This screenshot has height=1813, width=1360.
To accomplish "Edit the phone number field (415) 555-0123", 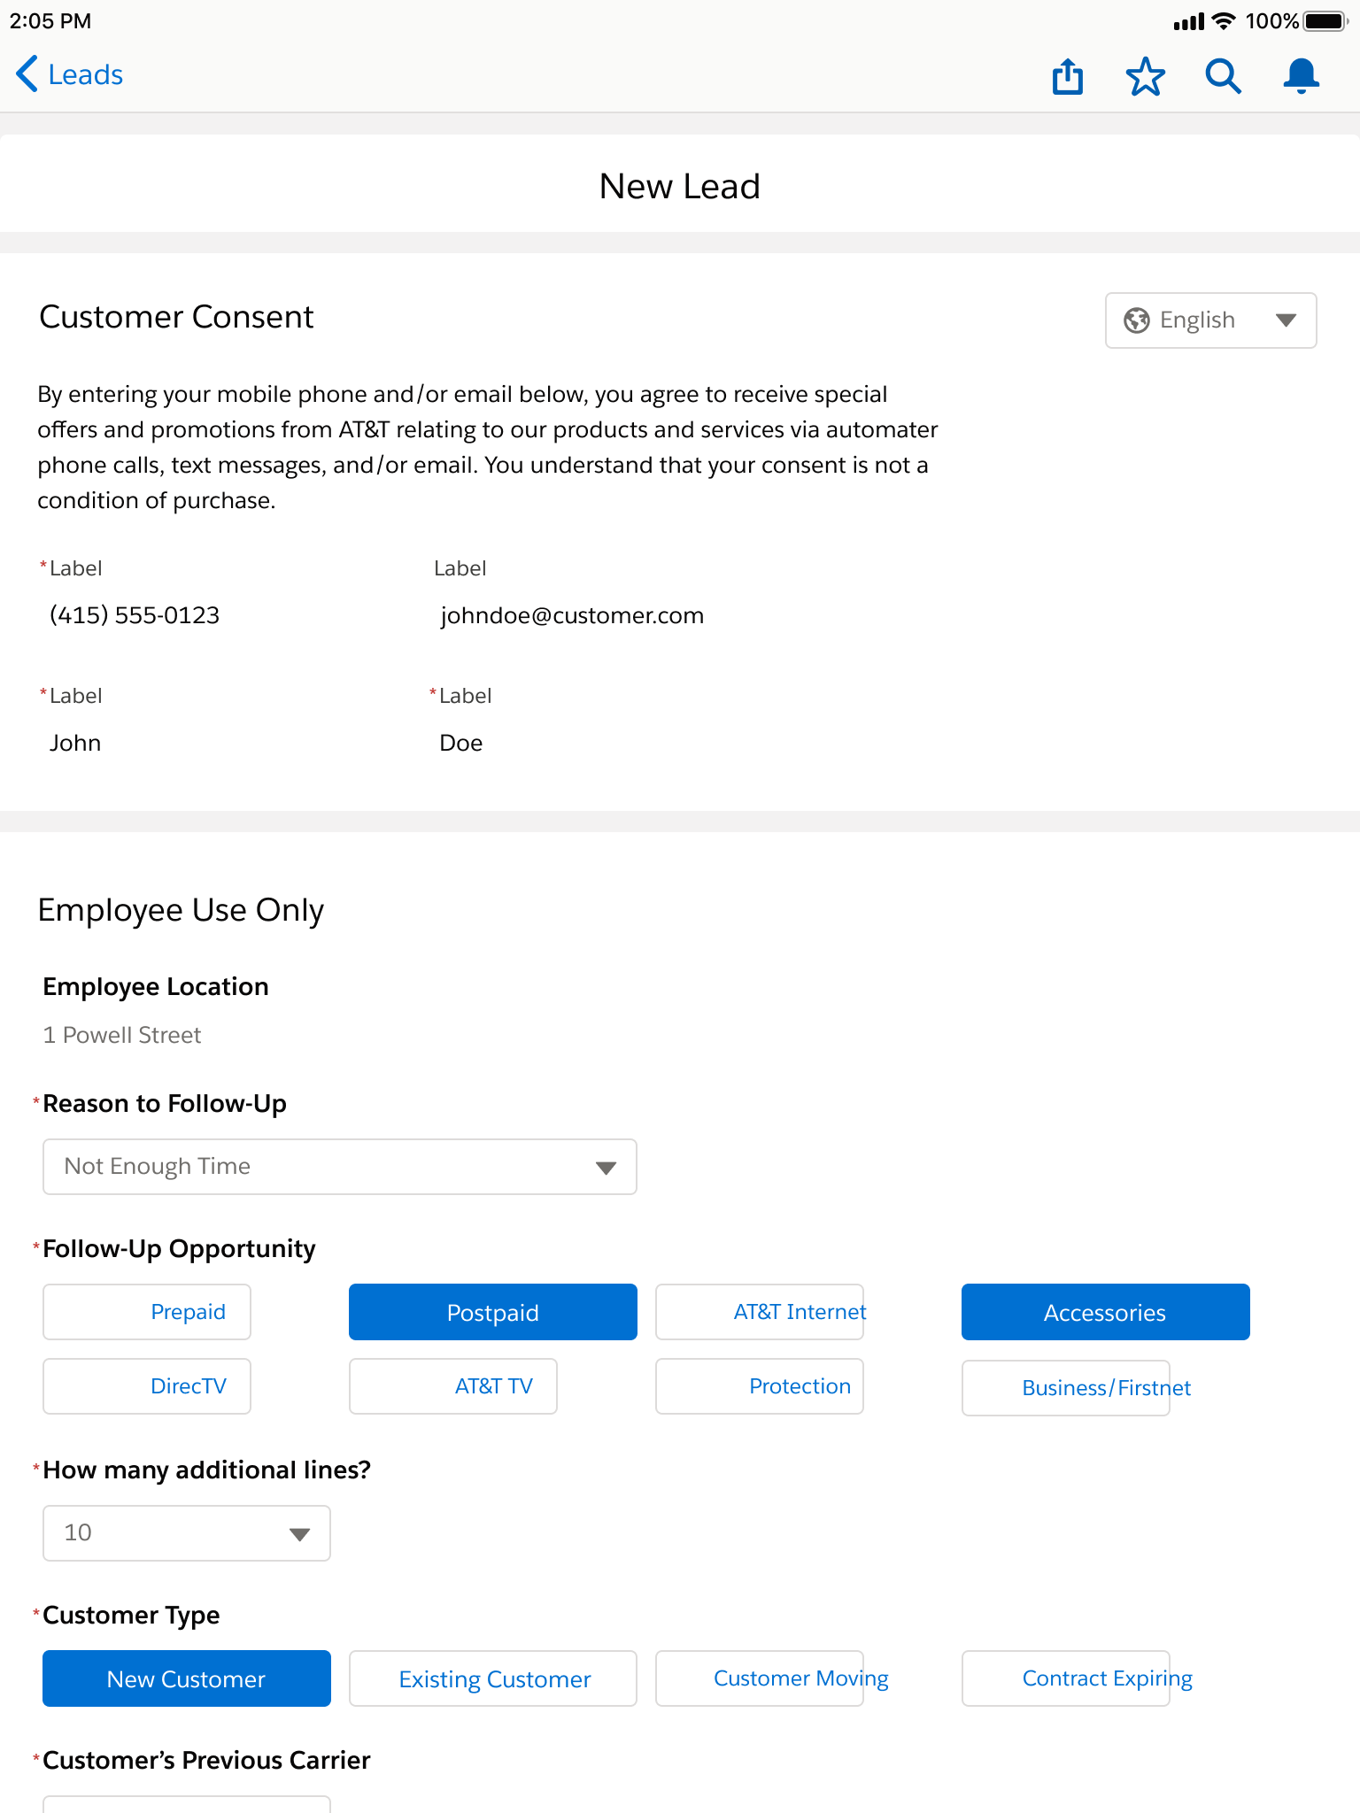I will [x=135, y=615].
